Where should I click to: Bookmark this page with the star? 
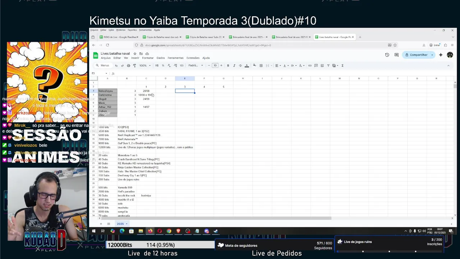pyautogui.click(x=395, y=45)
